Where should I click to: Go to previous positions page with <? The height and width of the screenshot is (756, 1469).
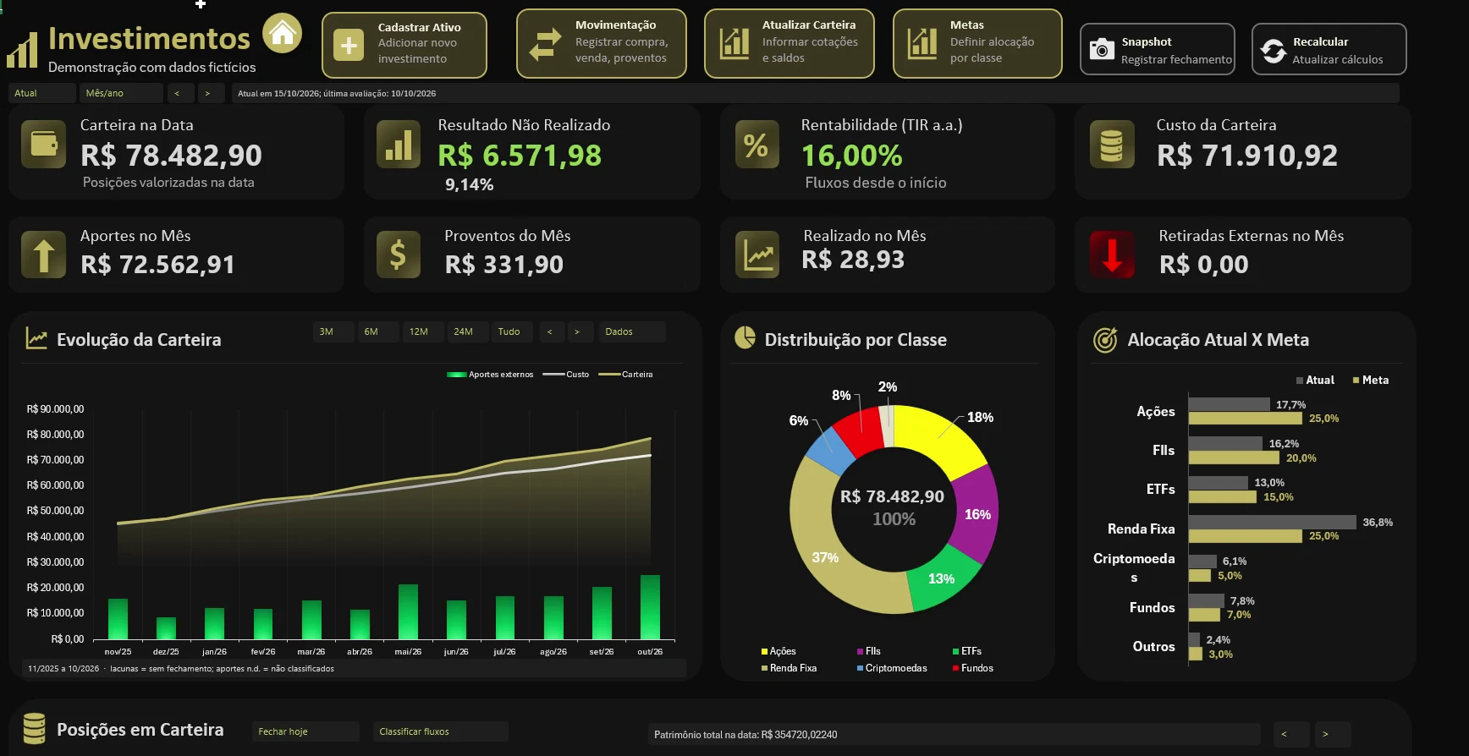point(1291,734)
